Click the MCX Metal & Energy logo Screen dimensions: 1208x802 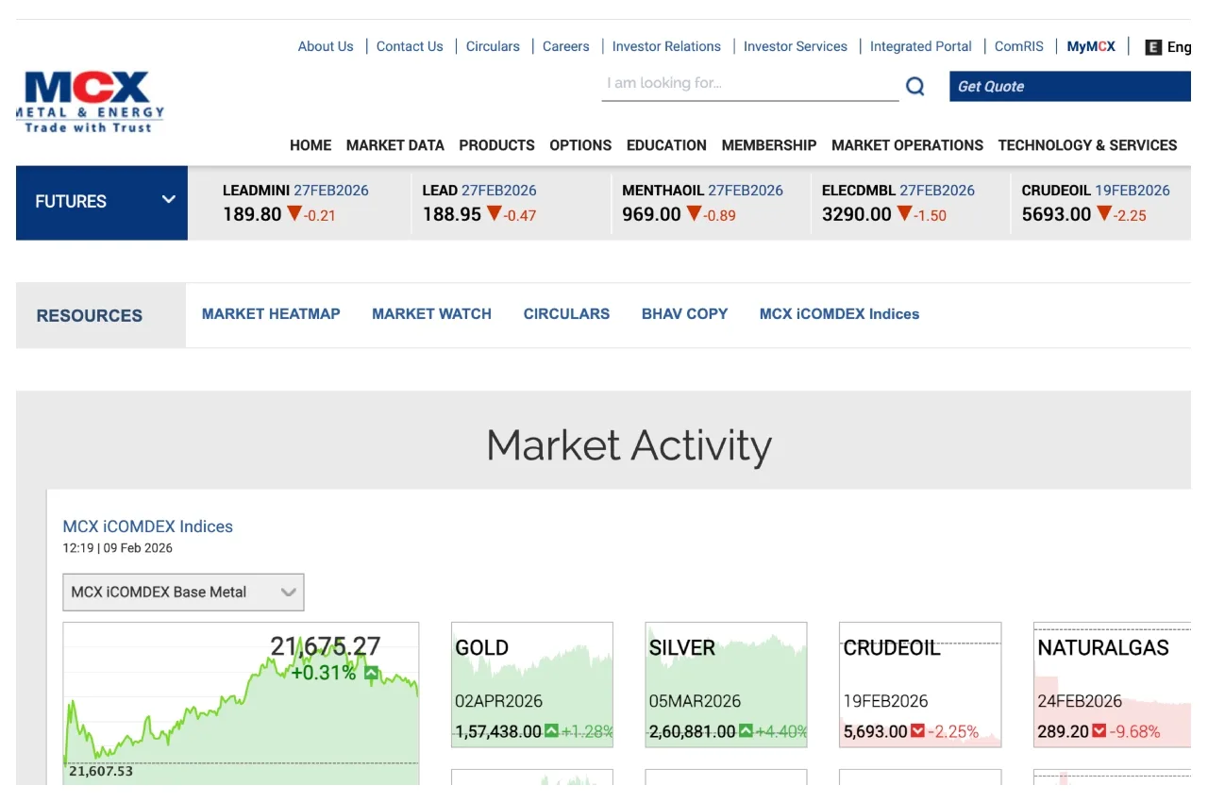click(x=90, y=102)
